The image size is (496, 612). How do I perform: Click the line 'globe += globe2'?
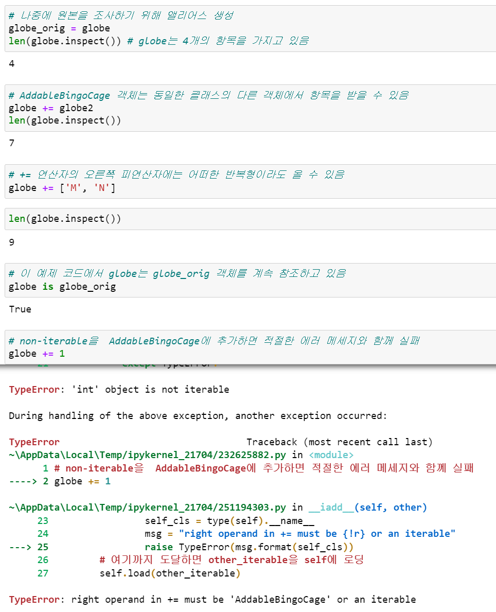coord(51,108)
